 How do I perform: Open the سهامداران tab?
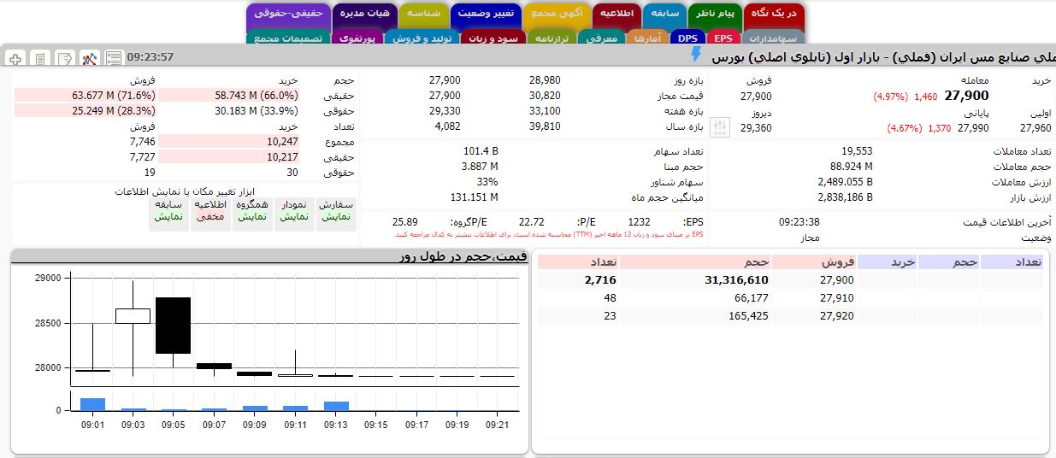pyautogui.click(x=771, y=38)
